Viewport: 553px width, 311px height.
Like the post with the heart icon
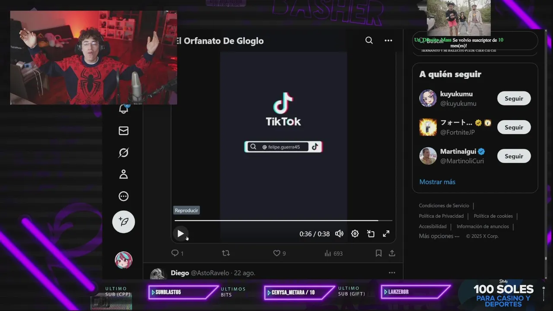pyautogui.click(x=277, y=253)
